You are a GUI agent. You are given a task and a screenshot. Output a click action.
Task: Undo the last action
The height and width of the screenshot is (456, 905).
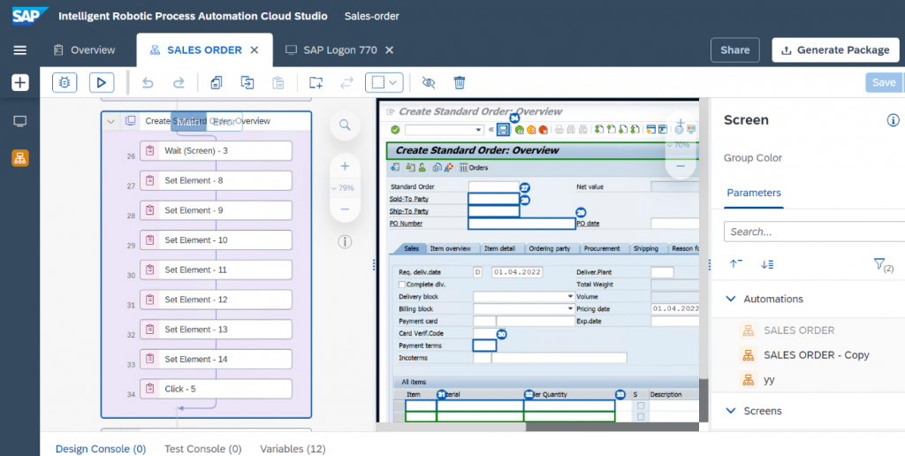tap(148, 82)
